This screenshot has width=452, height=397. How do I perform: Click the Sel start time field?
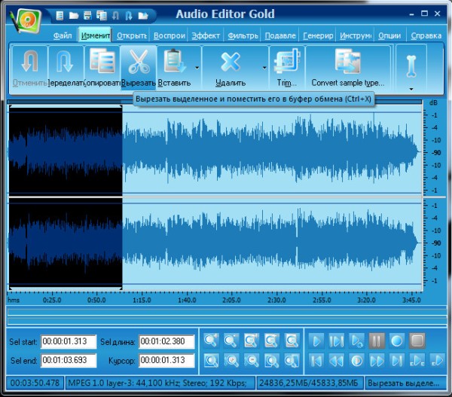69,341
